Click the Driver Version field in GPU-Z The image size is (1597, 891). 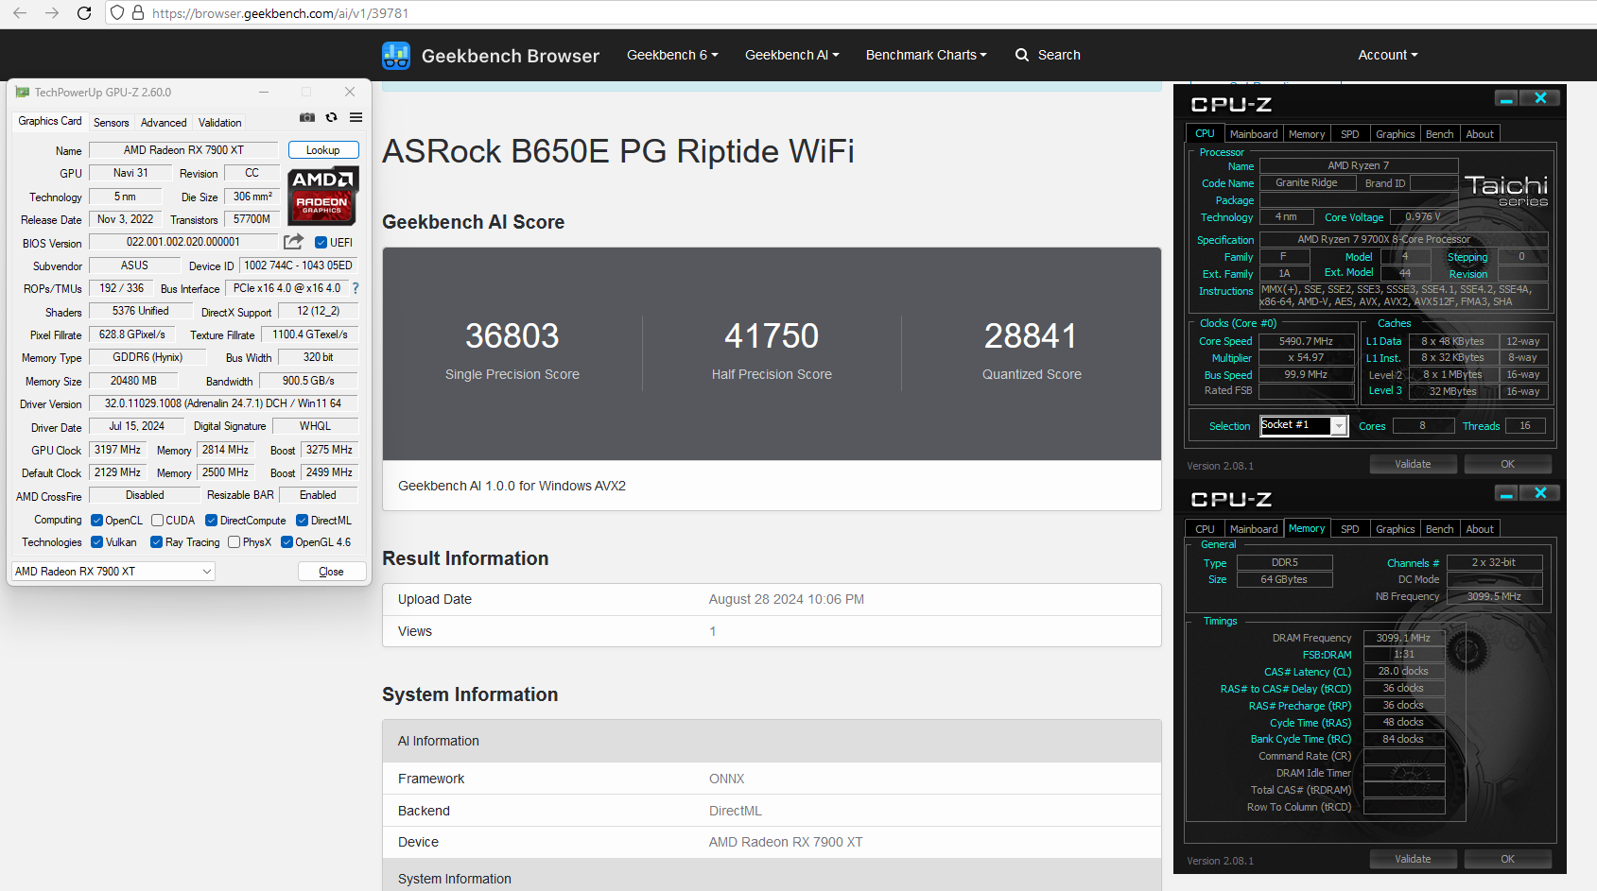pos(223,403)
